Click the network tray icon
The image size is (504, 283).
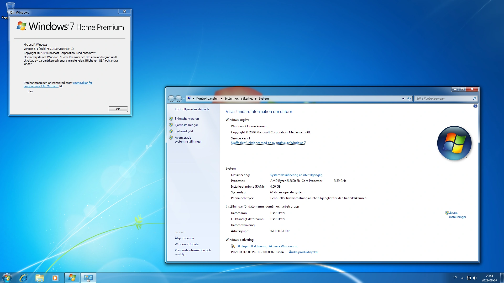(x=469, y=278)
